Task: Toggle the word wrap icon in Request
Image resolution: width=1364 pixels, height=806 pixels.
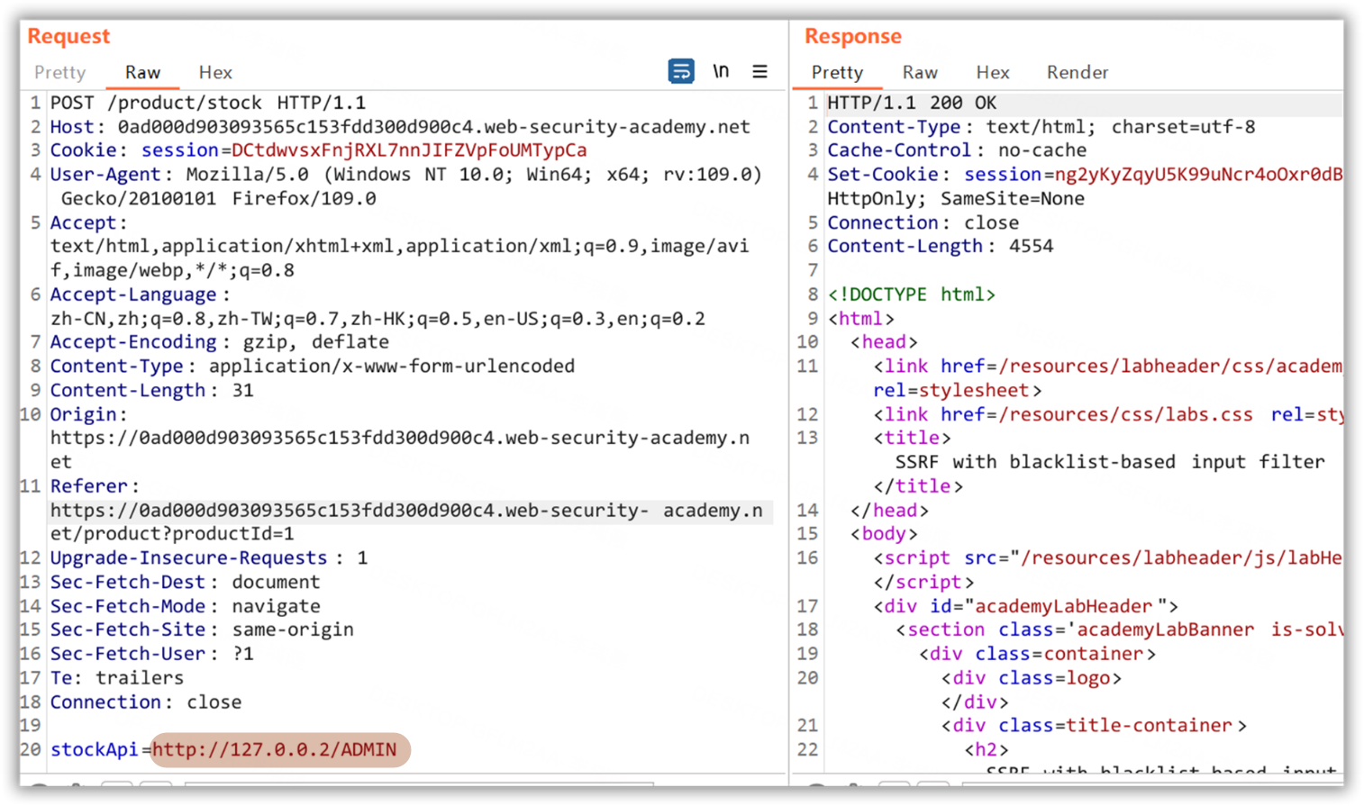Action: coord(681,71)
